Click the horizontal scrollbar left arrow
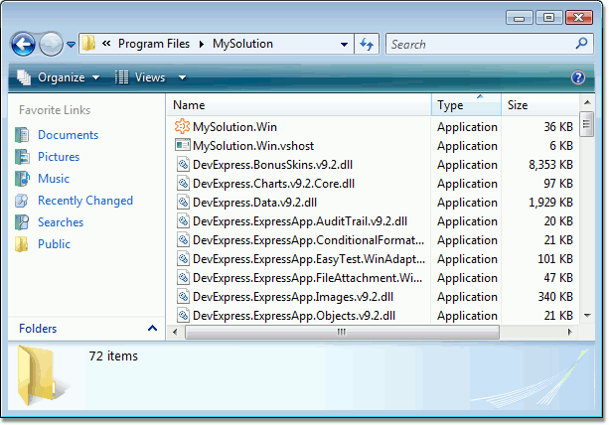Viewport: 609px width, 425px height. click(x=175, y=333)
